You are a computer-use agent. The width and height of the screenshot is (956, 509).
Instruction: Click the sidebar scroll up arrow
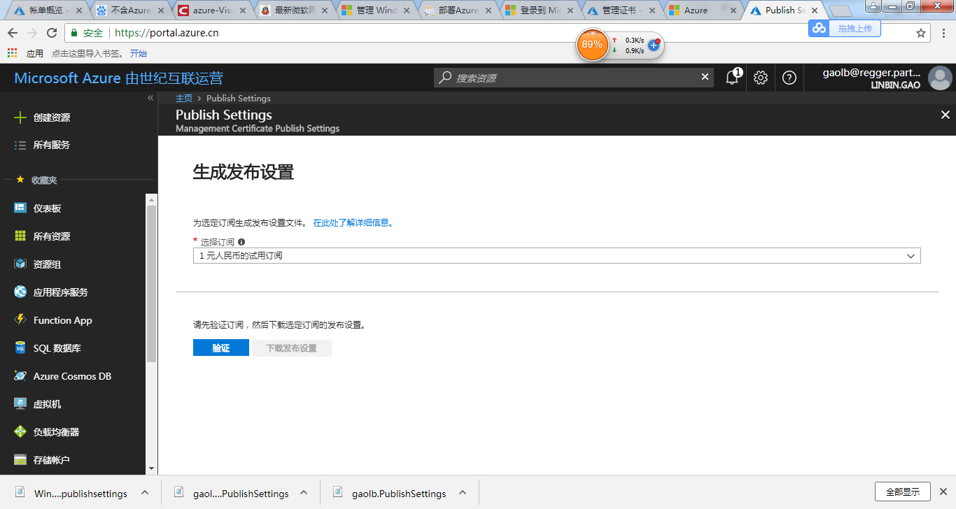[151, 200]
